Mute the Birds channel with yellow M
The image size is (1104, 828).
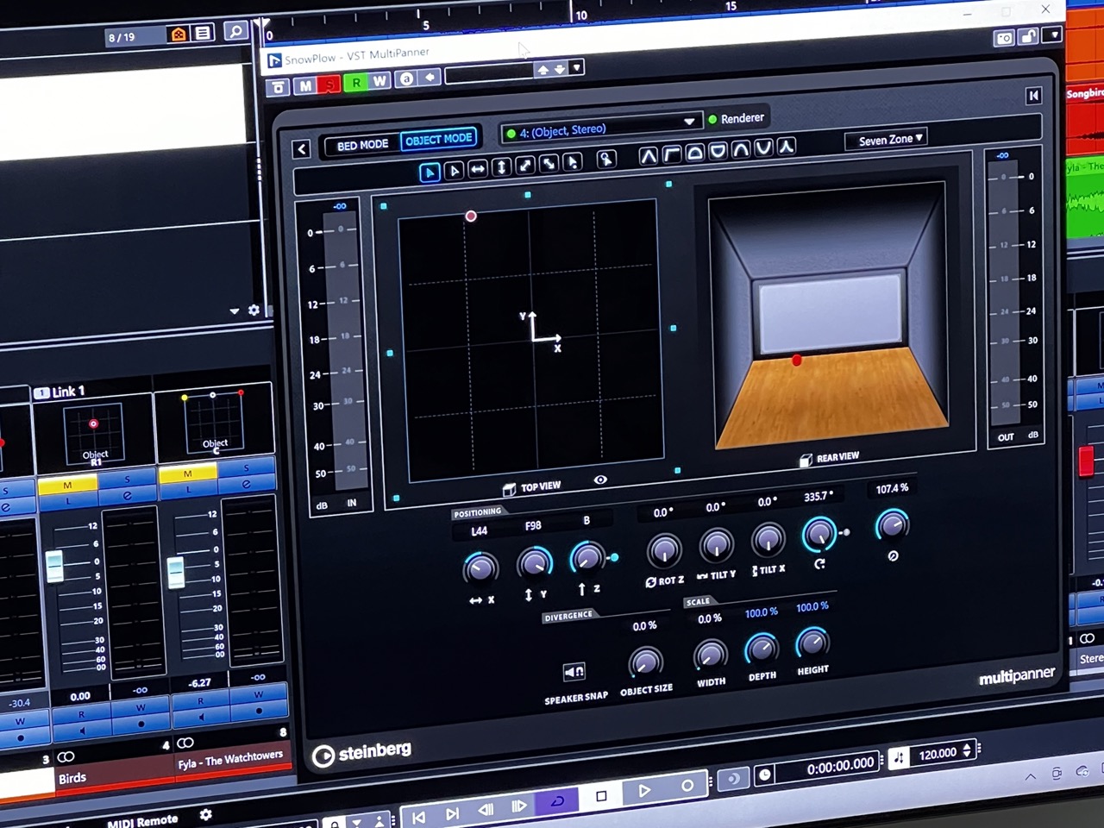67,486
